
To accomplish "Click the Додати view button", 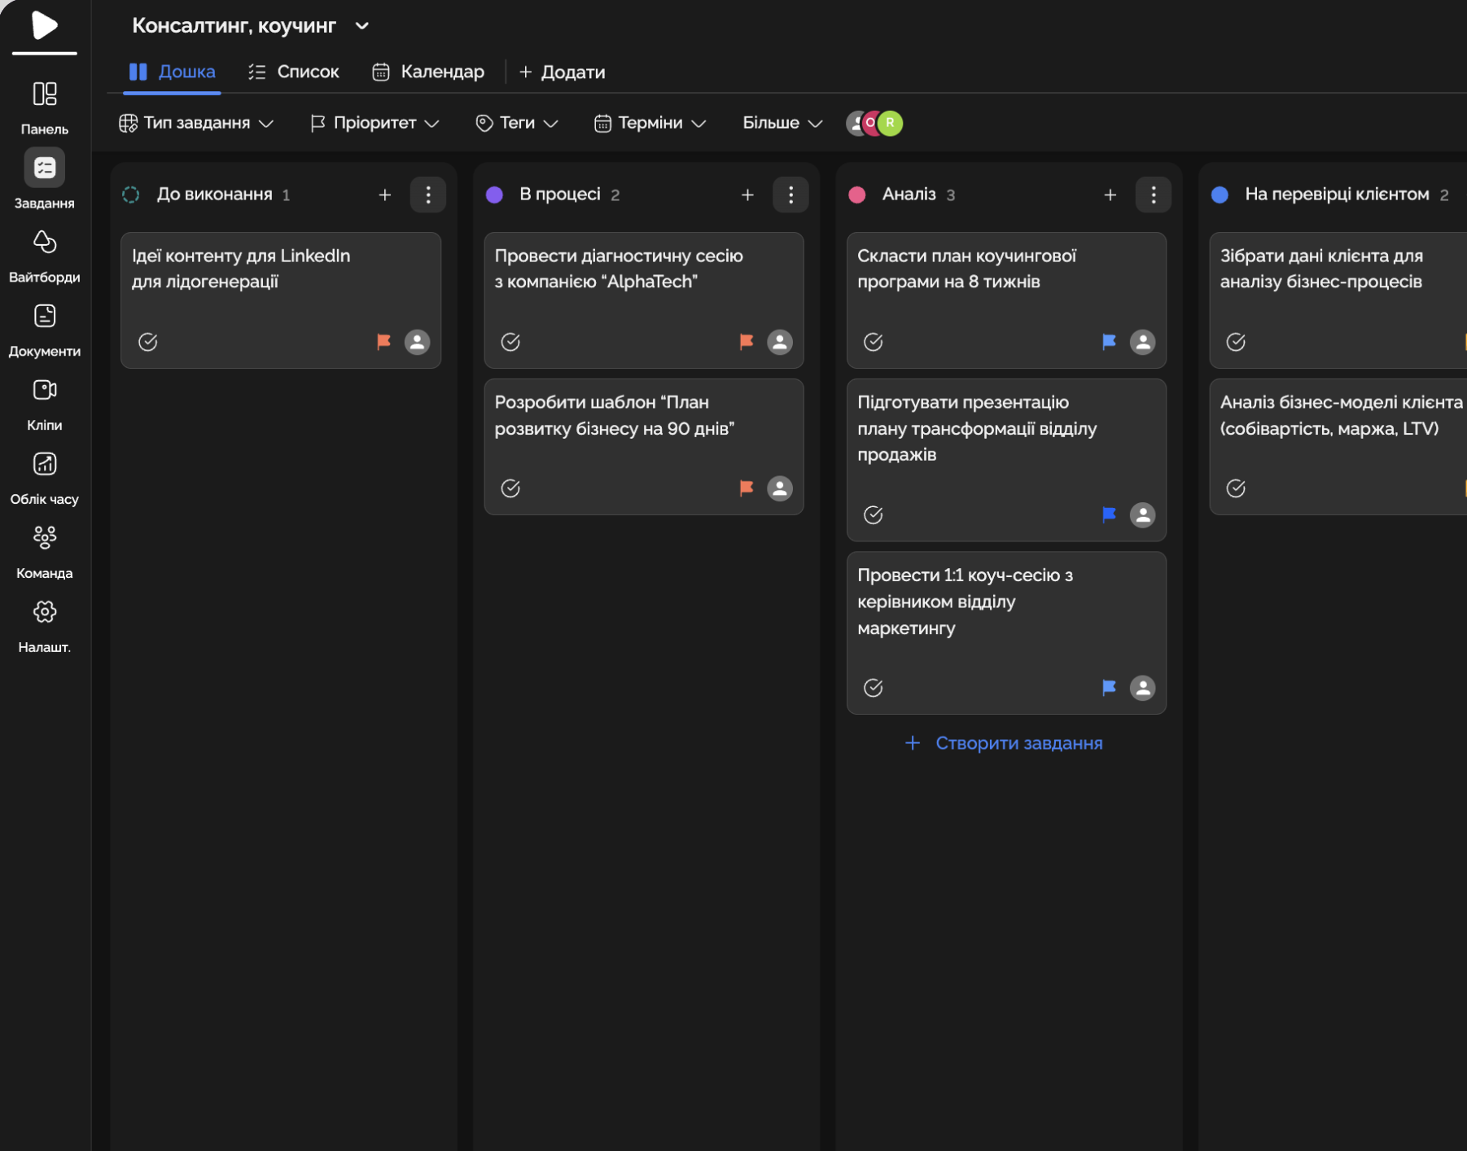I will click(x=562, y=72).
